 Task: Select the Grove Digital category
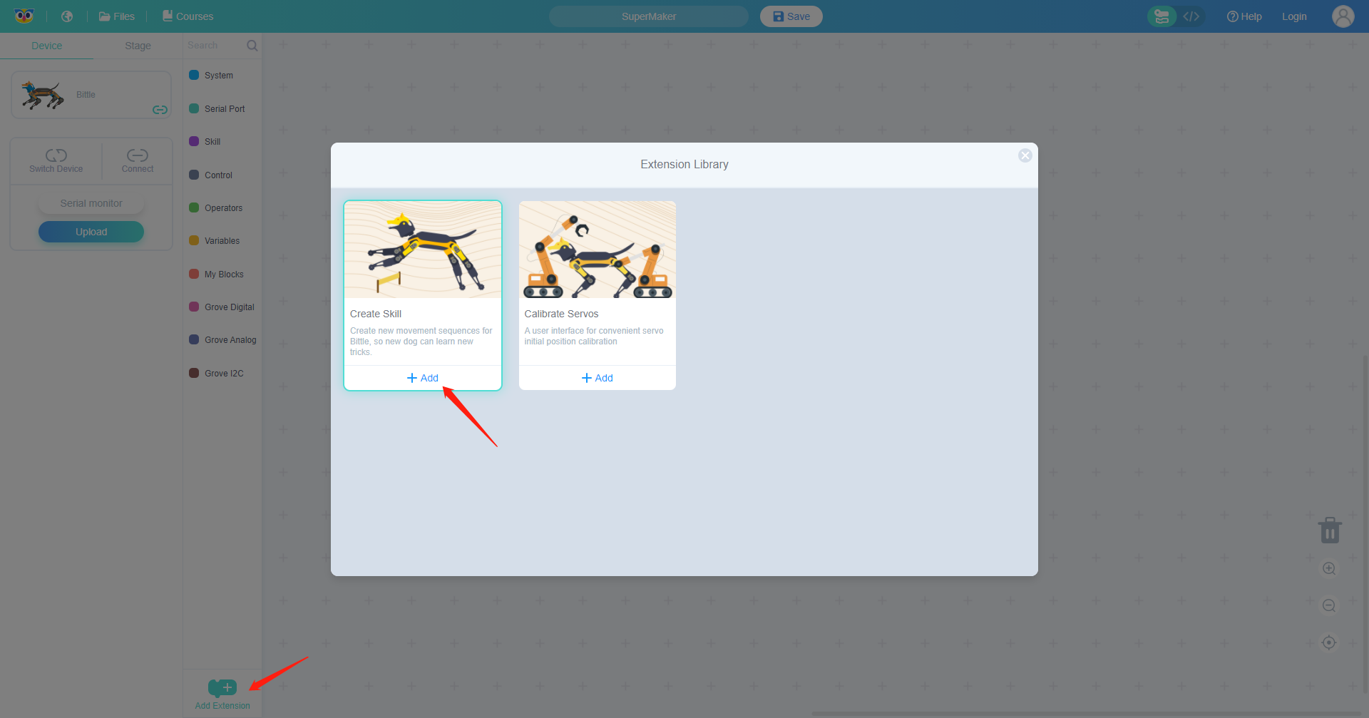222,307
